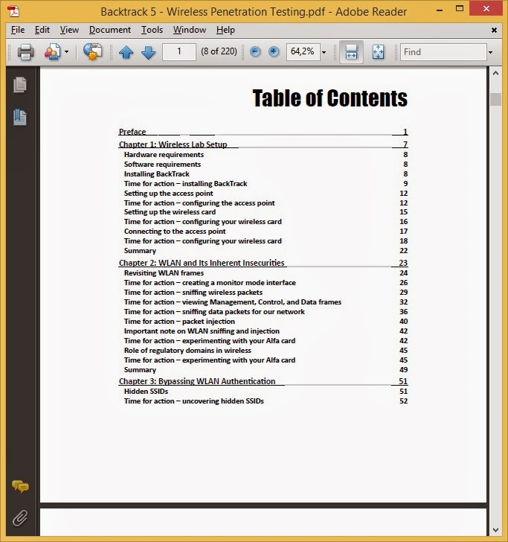Close the document with menu-bar X

tap(494, 31)
